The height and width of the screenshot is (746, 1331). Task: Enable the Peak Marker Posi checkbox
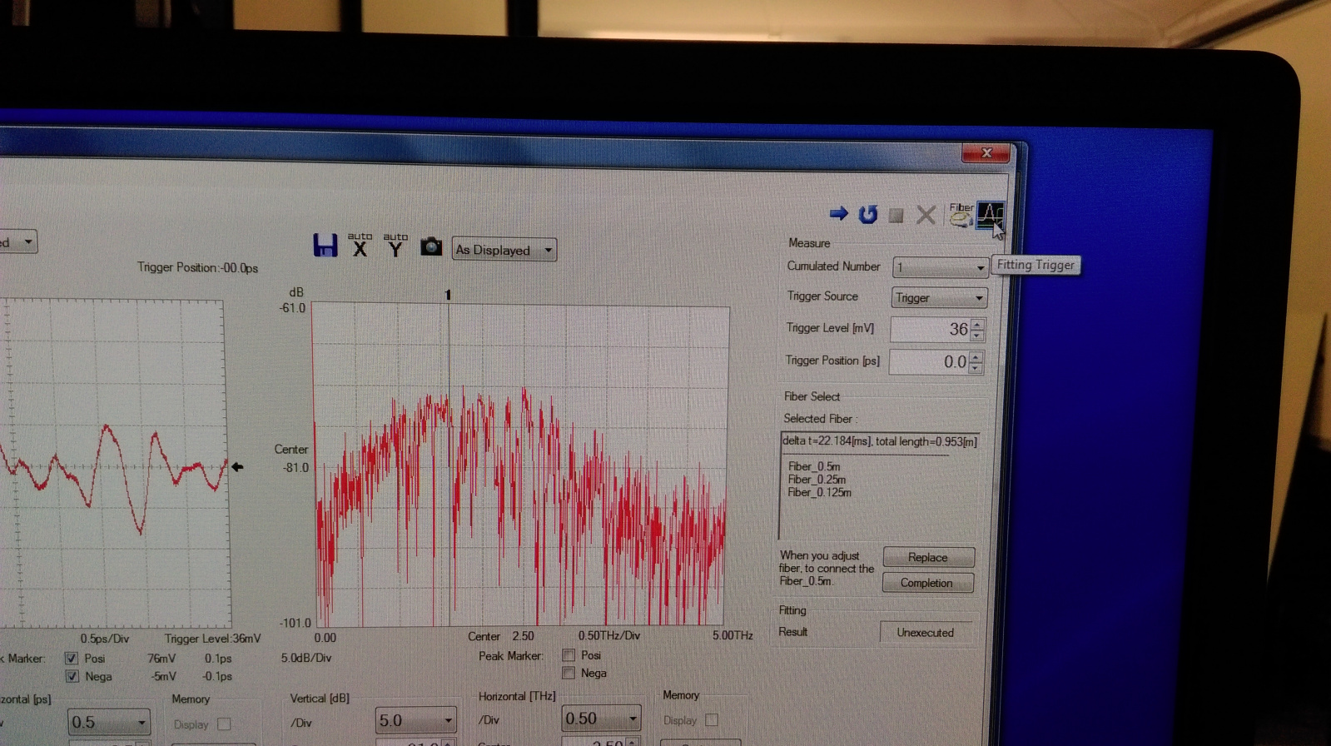(x=569, y=655)
